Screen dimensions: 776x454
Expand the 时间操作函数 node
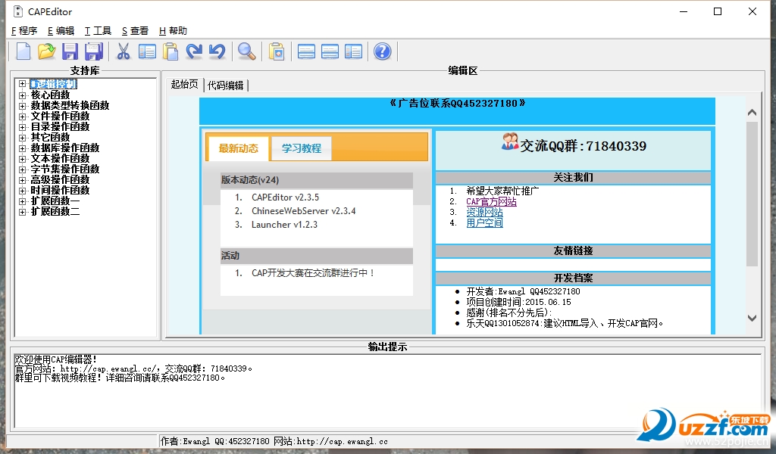coord(22,191)
